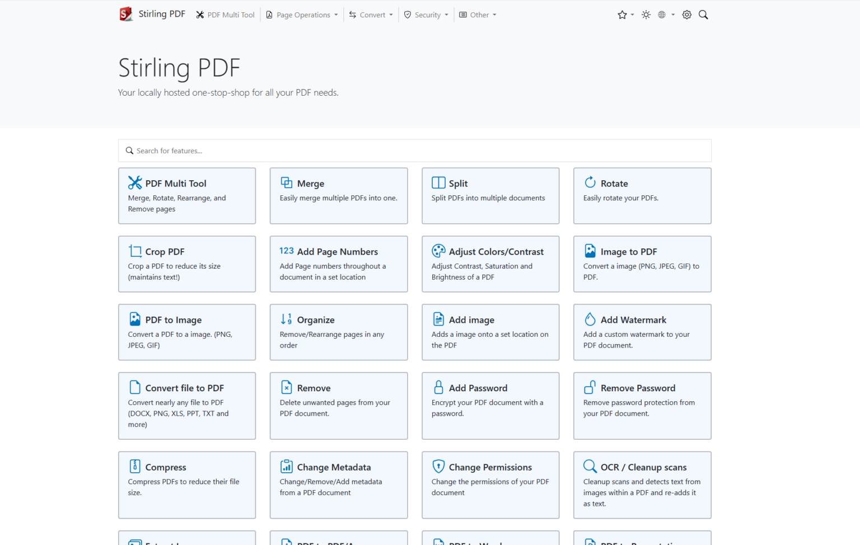The width and height of the screenshot is (860, 545).
Task: Select PDF Multi Tool in the navigation bar
Action: point(225,15)
